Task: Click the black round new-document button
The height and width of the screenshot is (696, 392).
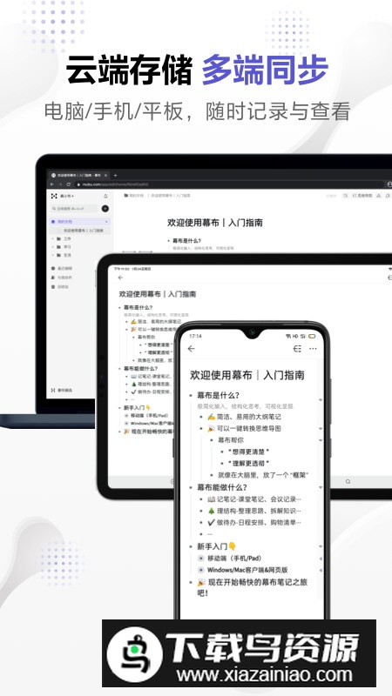Action: click(105, 209)
